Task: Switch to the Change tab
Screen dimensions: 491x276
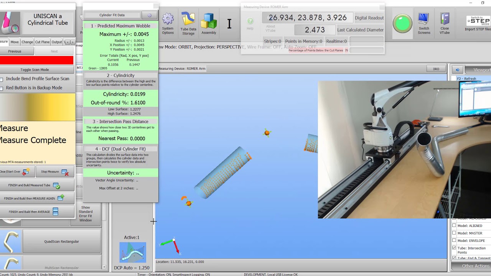Action: coord(27,42)
